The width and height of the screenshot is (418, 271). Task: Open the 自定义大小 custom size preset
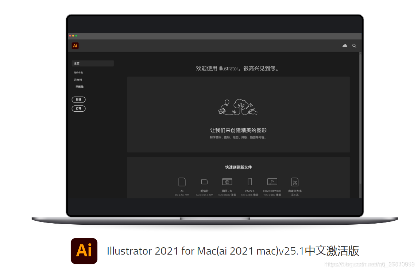[295, 187]
